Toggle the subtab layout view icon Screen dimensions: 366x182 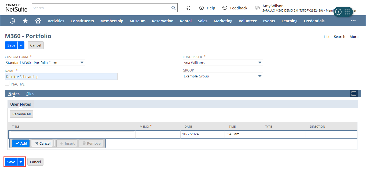[x=354, y=94]
